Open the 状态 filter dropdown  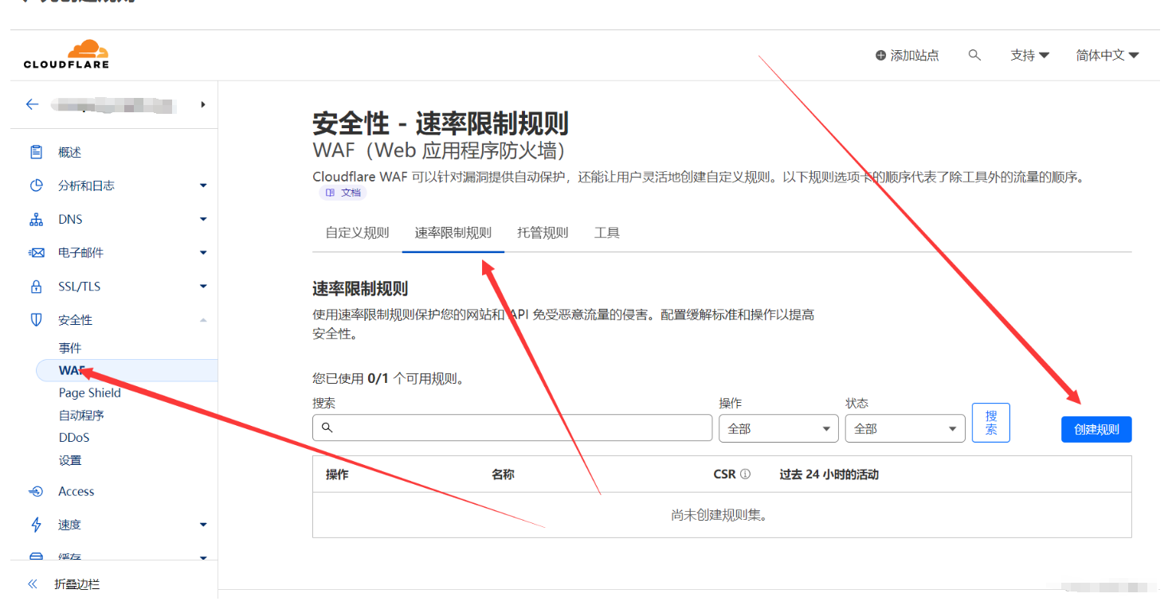pyautogui.click(x=905, y=428)
